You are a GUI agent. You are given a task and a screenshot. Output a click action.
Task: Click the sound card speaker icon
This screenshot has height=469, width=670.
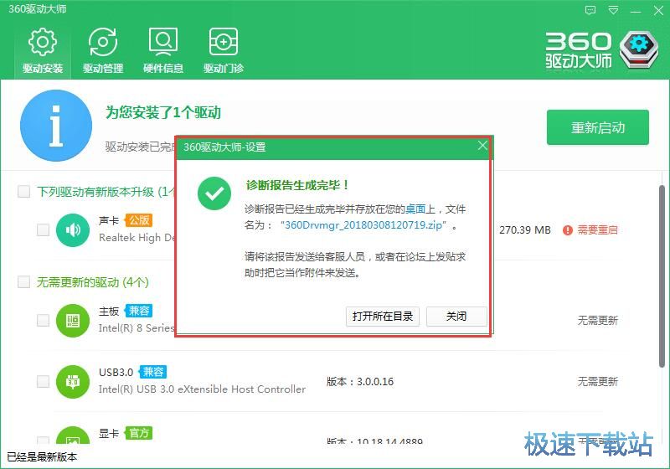[73, 229]
